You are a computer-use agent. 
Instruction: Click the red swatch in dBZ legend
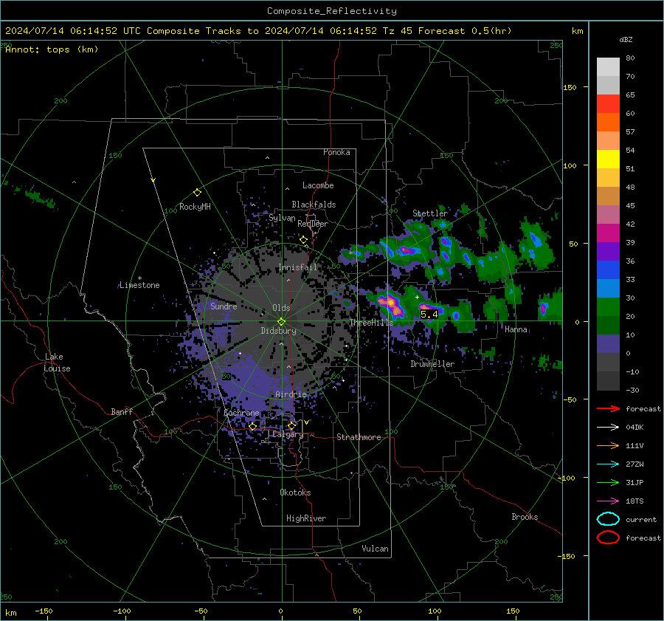pos(608,104)
